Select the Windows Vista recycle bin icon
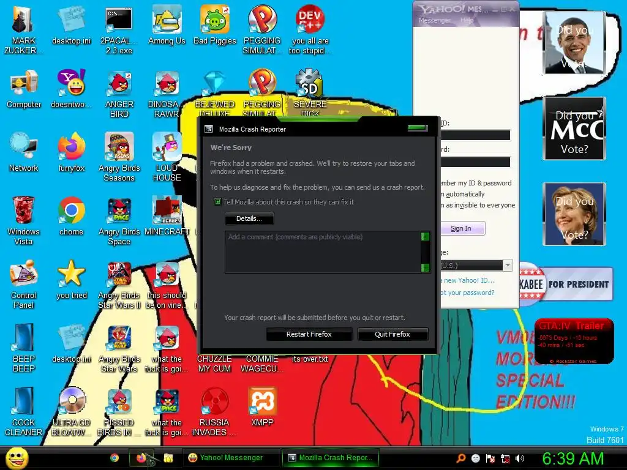 pos(23,221)
